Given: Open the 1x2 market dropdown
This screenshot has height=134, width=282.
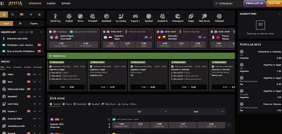Looking at the screenshot, I should click(140, 111).
